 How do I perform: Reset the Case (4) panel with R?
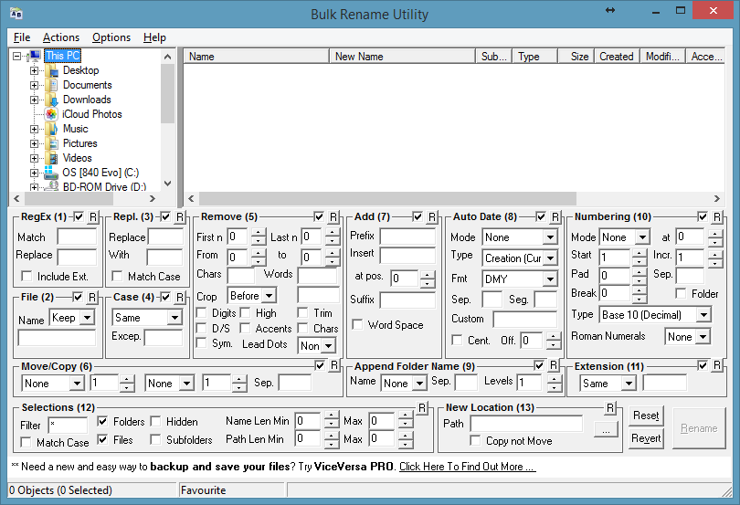pos(180,298)
